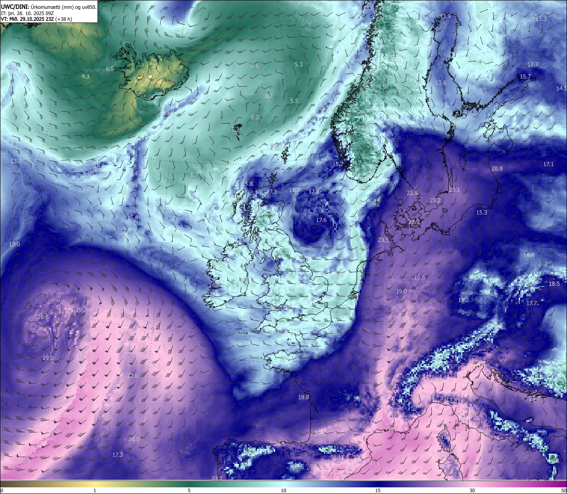Click the 12.0 value on the map

click(x=15, y=244)
